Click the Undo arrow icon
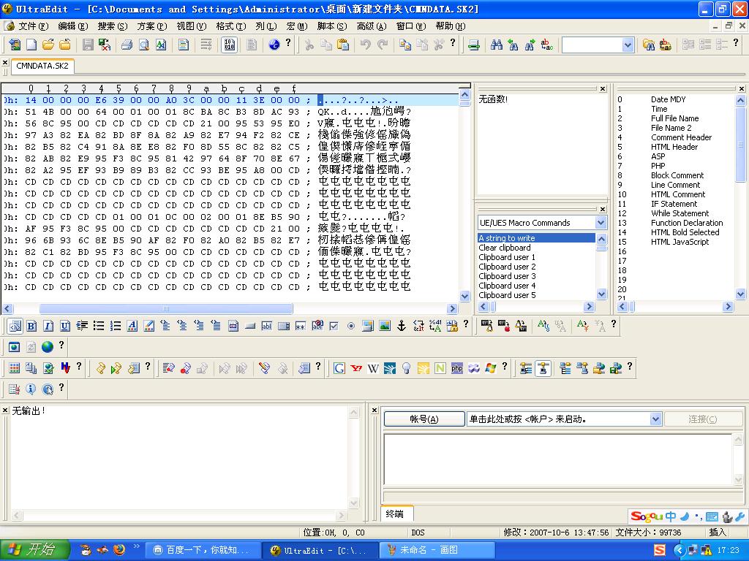Viewport: 749px width, 561px height. click(365, 45)
